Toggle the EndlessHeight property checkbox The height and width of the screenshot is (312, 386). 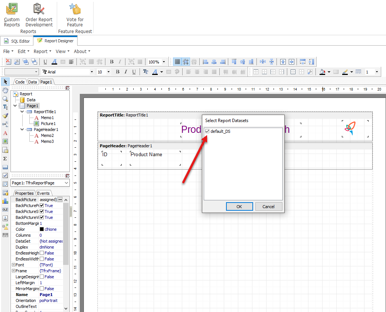tap(42, 253)
